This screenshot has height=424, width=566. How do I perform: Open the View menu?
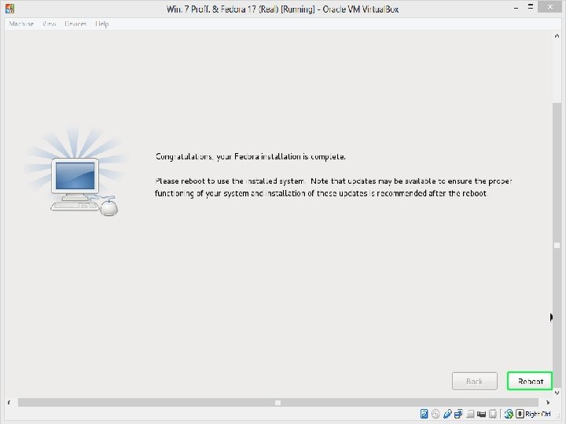[49, 24]
